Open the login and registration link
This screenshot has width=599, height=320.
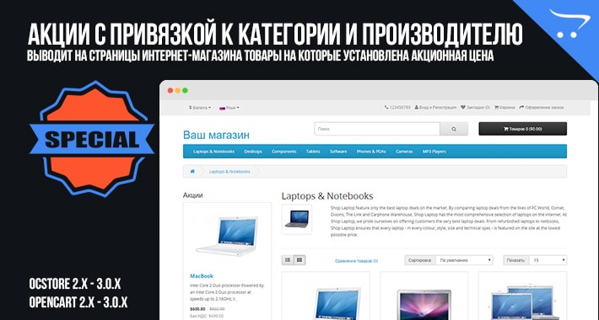tap(435, 108)
